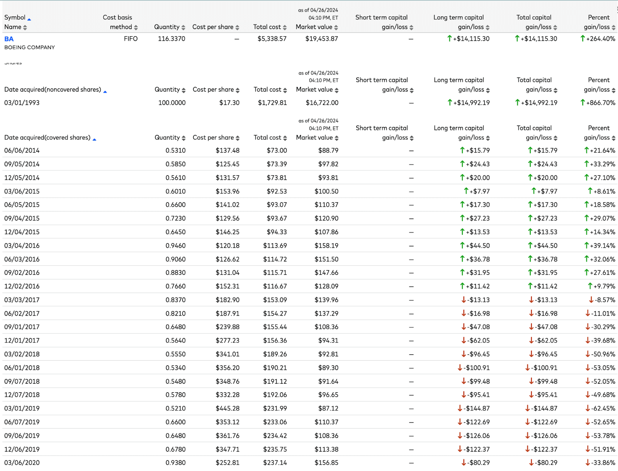Click the BOEING COMPANY name text
The height and width of the screenshot is (471, 618).
29,47
